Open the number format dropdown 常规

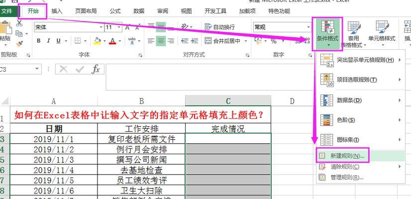308,27
